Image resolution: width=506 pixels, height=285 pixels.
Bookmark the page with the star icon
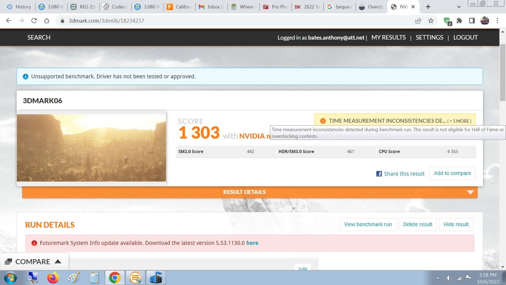[x=431, y=21]
